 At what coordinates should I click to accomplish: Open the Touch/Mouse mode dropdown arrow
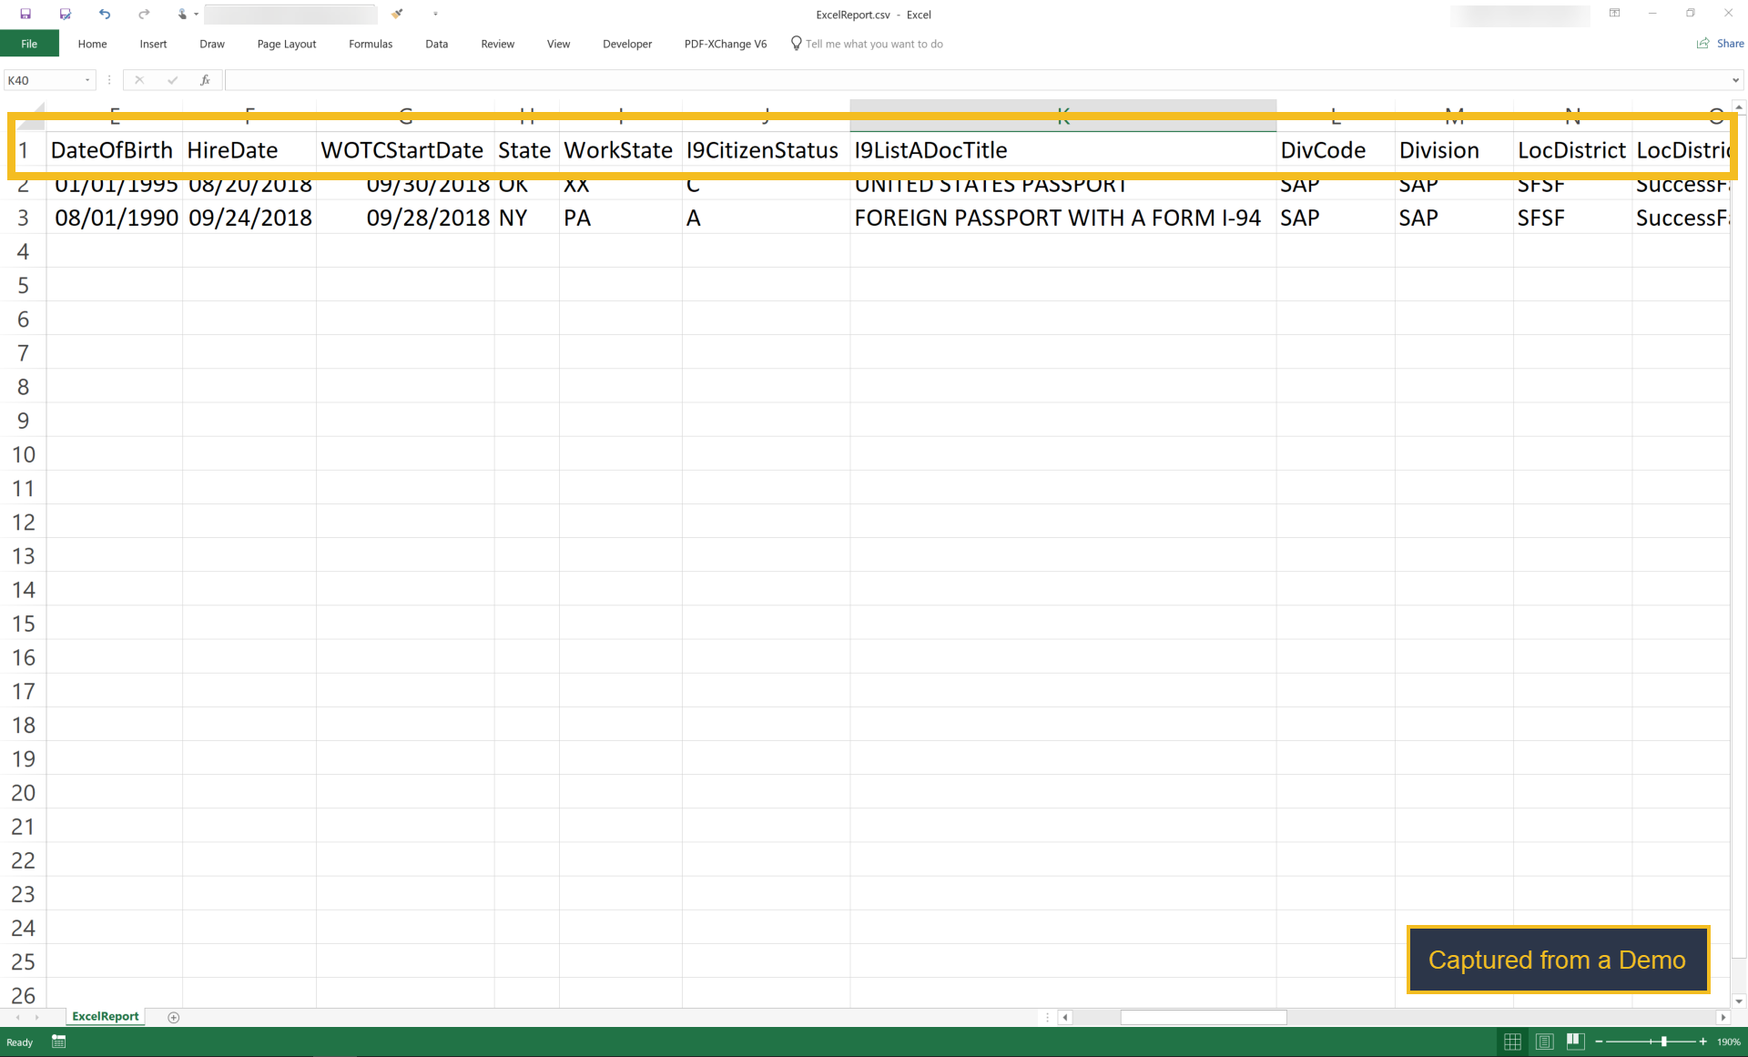(197, 14)
